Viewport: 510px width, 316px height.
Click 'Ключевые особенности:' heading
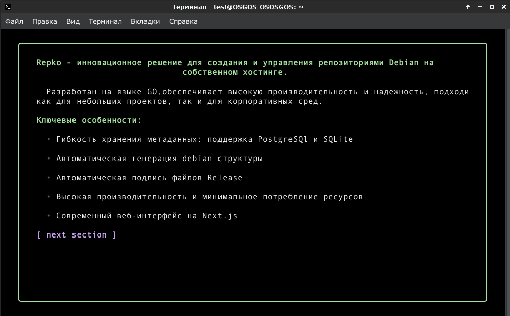[x=89, y=120]
